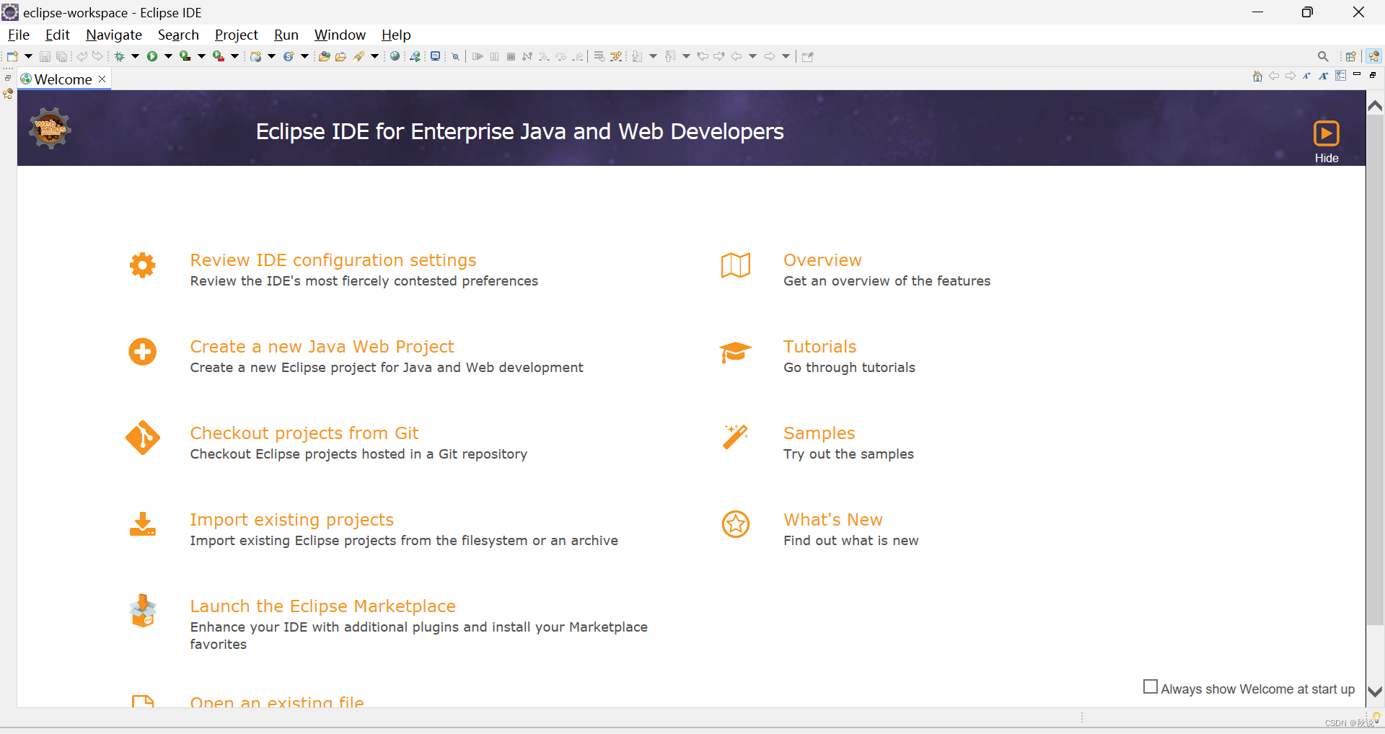Click the Welcome Home house icon

point(1257,76)
